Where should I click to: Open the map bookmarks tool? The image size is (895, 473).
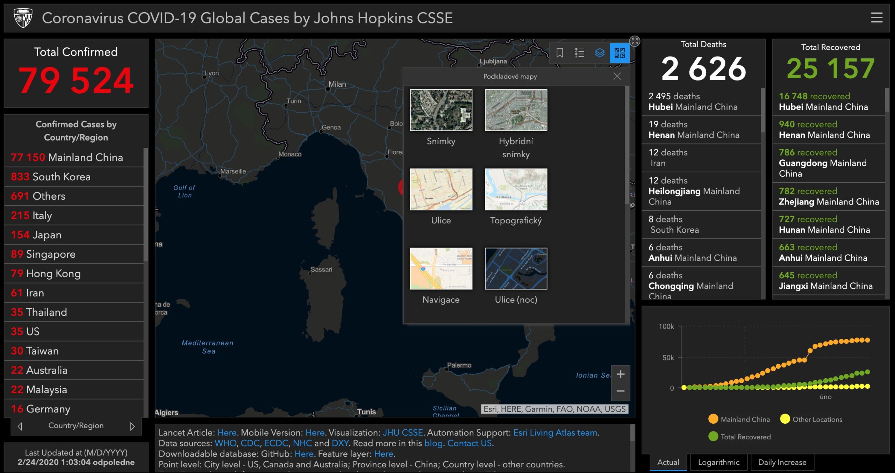pos(560,53)
